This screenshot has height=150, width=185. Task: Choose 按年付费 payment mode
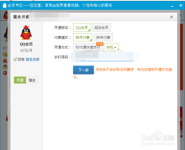point(103,37)
